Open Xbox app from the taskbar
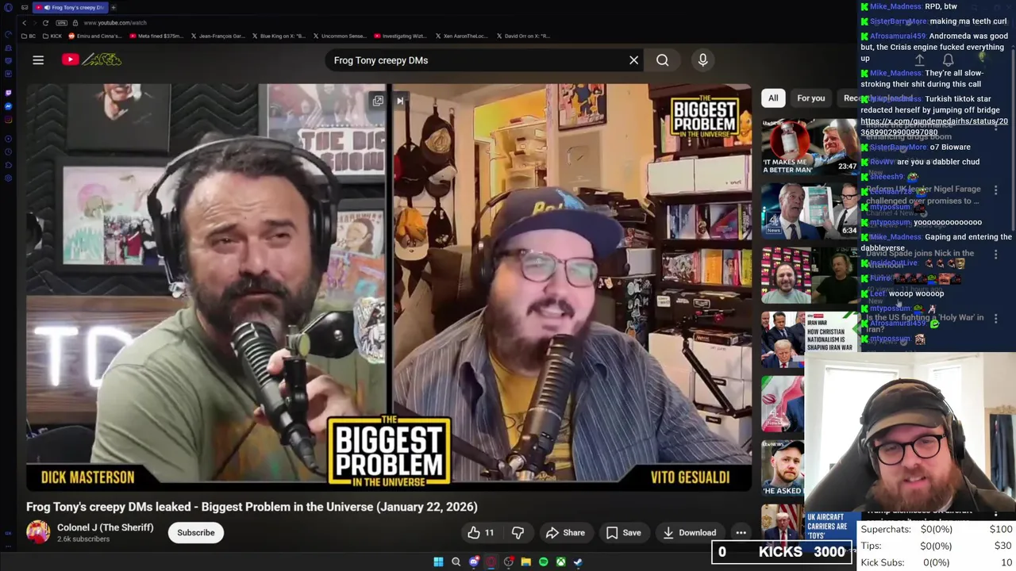This screenshot has width=1016, height=571. click(560, 561)
